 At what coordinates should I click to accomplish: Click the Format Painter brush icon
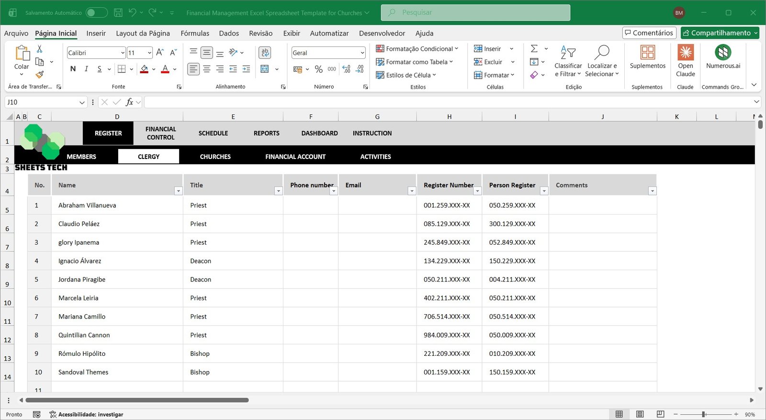[40, 74]
